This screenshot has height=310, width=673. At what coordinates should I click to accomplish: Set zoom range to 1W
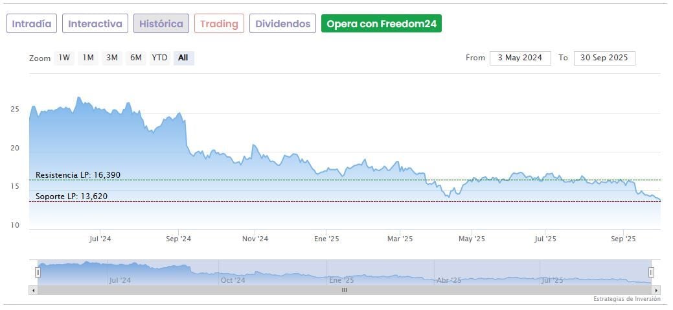pyautogui.click(x=64, y=58)
